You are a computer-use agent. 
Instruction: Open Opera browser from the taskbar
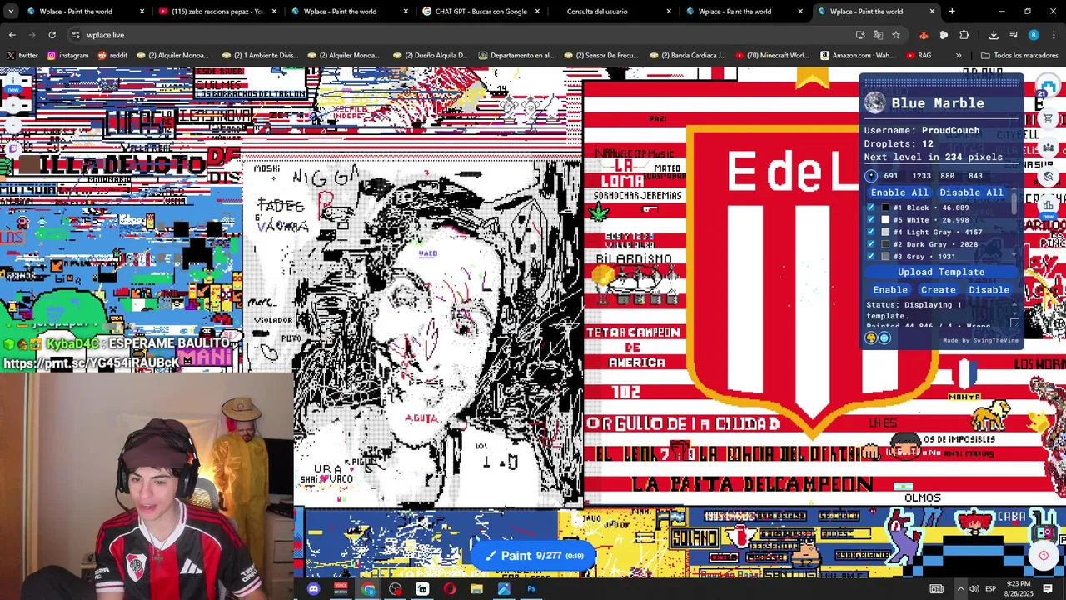point(450,589)
